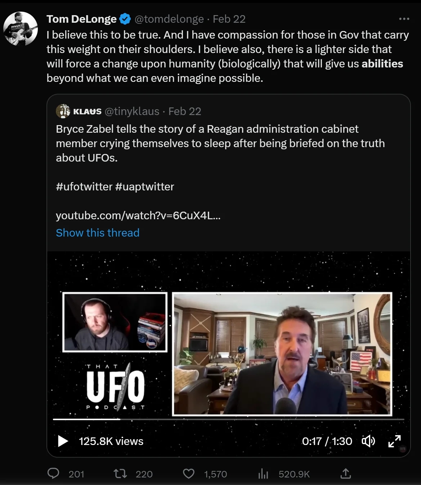Click the blue verified badge
This screenshot has width=421, height=485.
point(125,19)
